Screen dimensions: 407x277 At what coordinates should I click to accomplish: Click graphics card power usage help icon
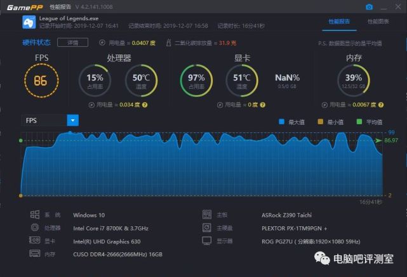tap(263, 105)
